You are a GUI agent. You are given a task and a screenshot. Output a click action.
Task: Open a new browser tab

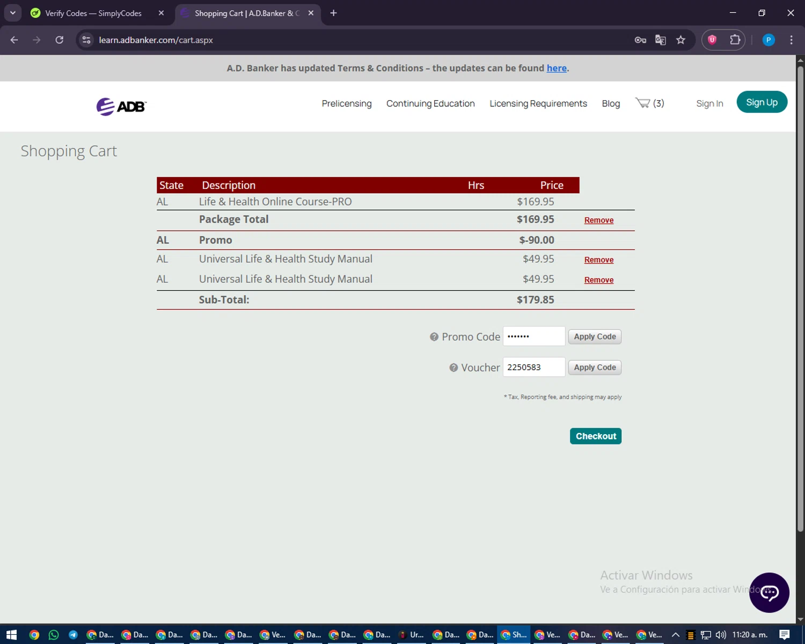click(x=333, y=13)
